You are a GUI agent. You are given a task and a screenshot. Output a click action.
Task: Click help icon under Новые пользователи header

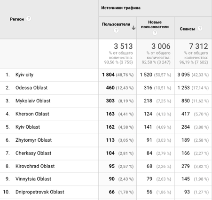click(155, 33)
